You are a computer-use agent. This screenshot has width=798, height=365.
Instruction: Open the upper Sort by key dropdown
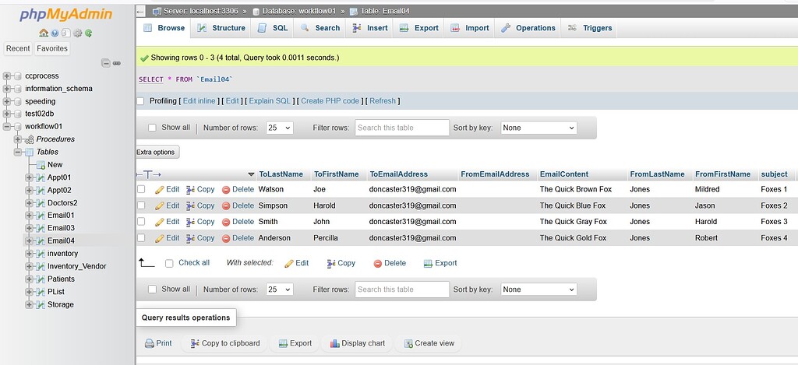click(x=539, y=128)
